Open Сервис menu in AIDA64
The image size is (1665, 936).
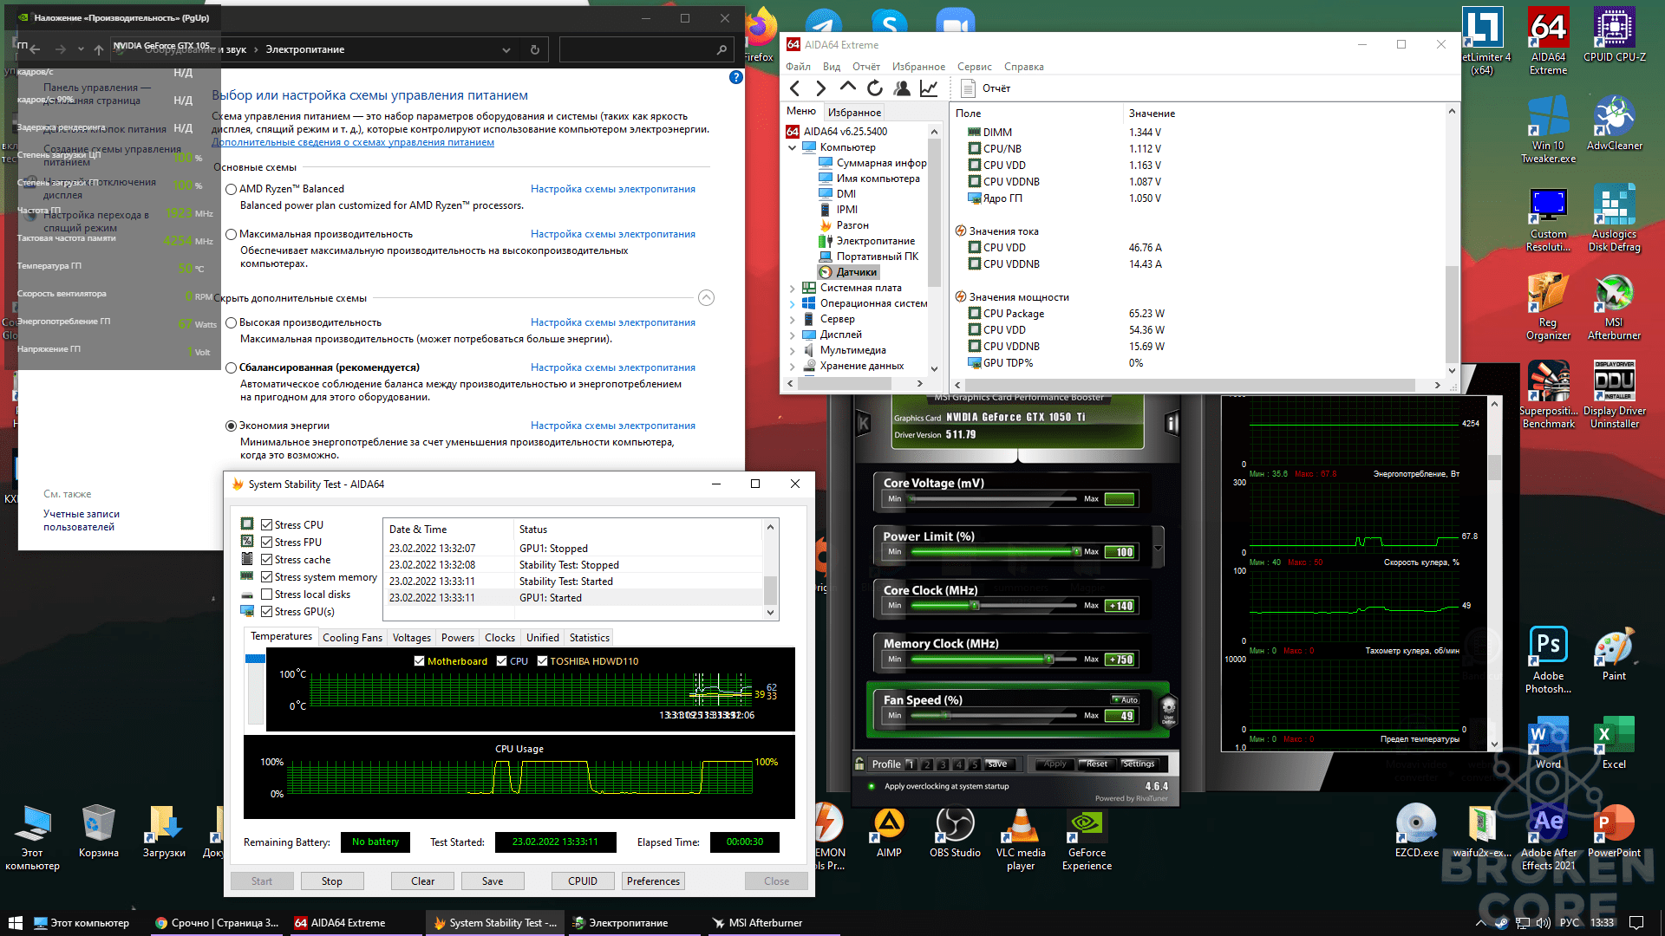974,67
